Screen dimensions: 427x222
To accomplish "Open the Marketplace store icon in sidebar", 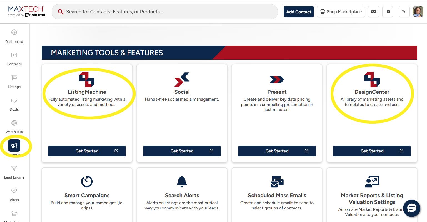I will coord(14,213).
